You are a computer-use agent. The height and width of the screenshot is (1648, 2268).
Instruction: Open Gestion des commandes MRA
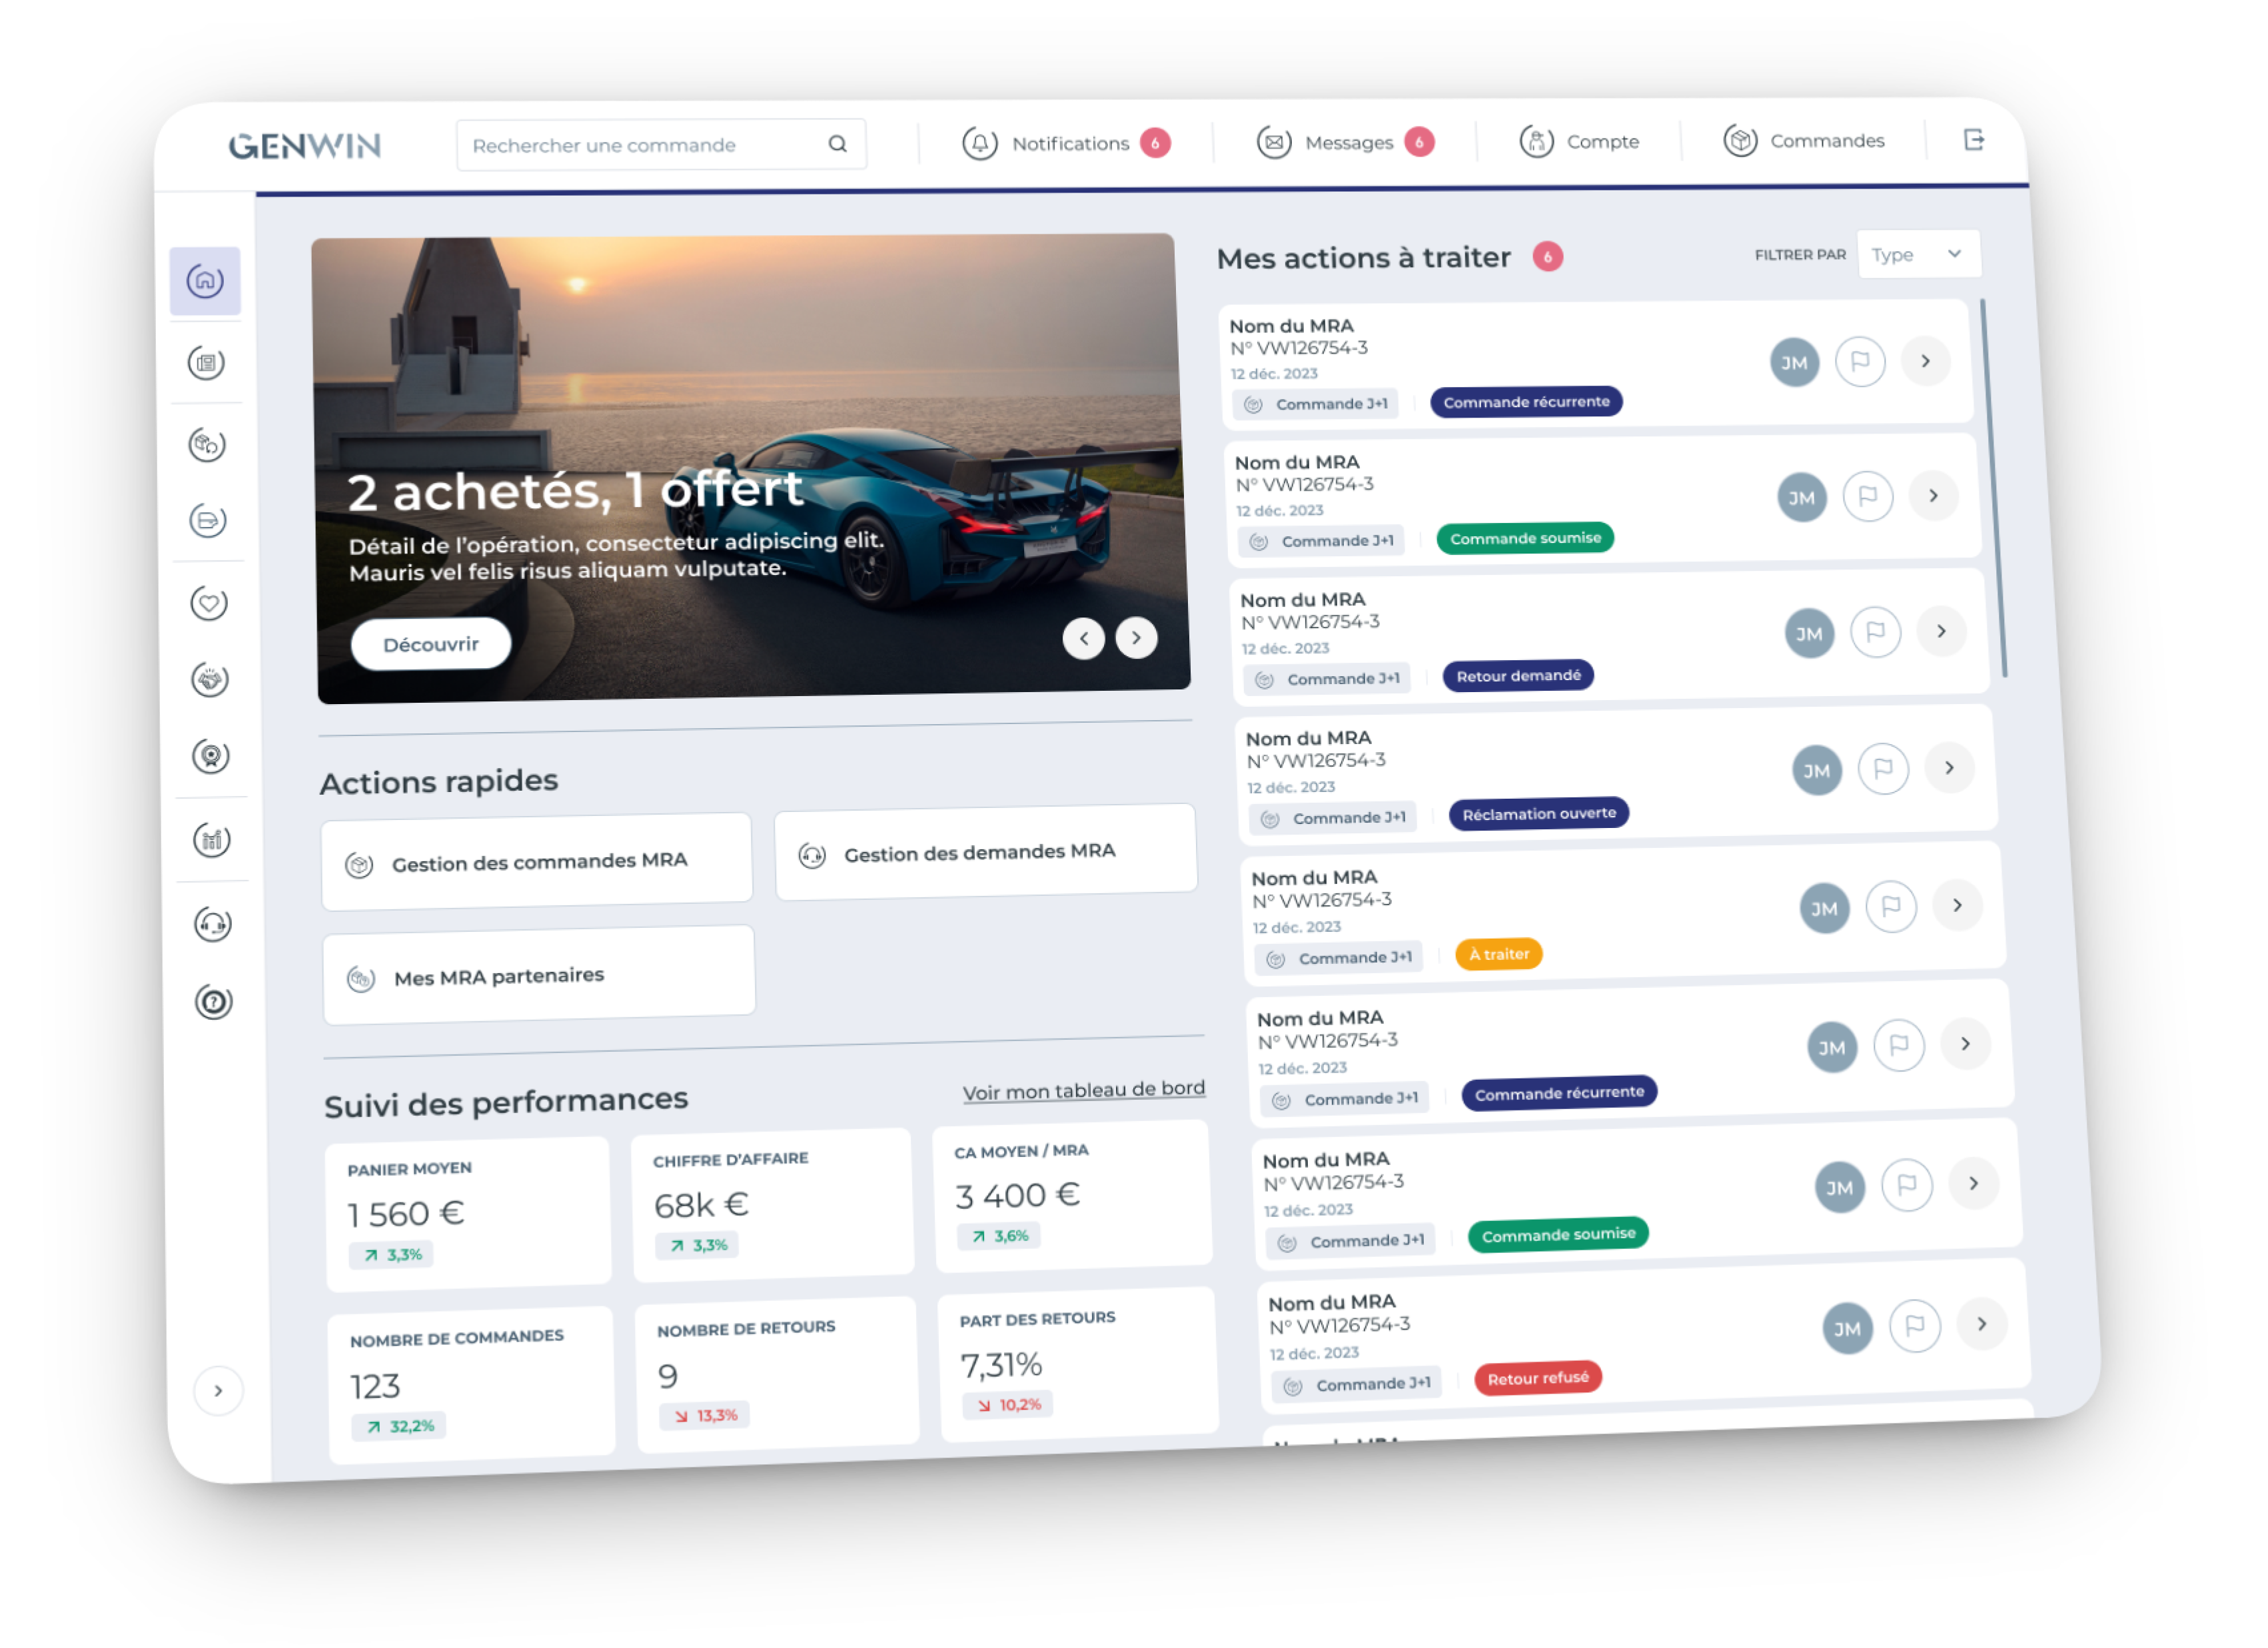[x=537, y=861]
